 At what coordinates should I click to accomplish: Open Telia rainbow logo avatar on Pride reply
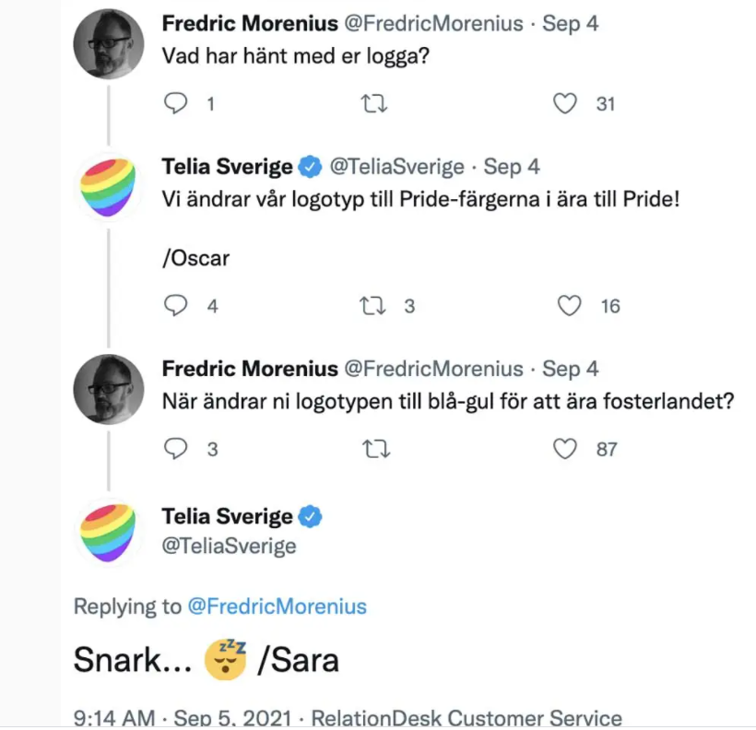[x=109, y=185]
